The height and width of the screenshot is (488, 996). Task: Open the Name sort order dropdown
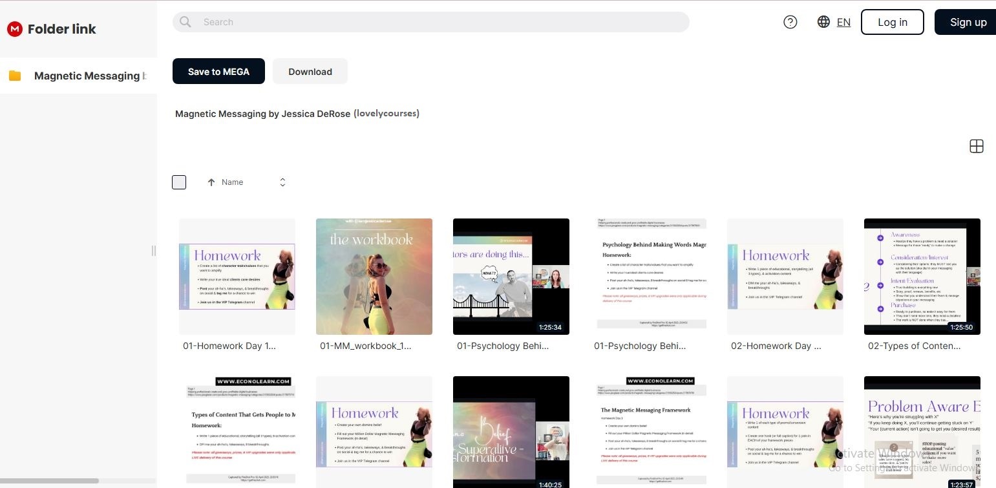coord(282,182)
